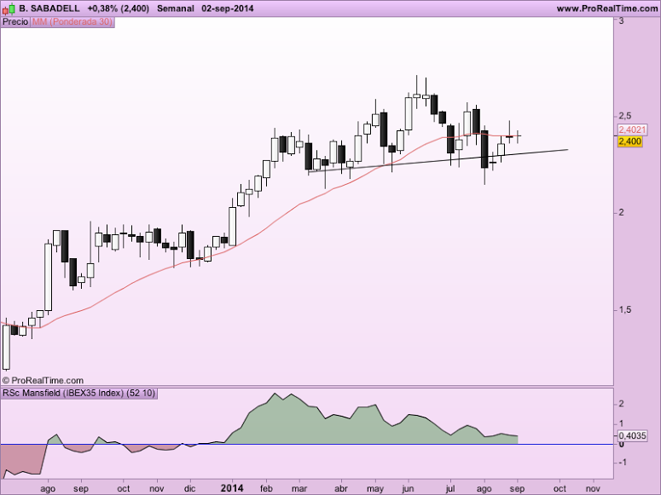
Task: Click the dic label on time axis
Action: [x=190, y=488]
